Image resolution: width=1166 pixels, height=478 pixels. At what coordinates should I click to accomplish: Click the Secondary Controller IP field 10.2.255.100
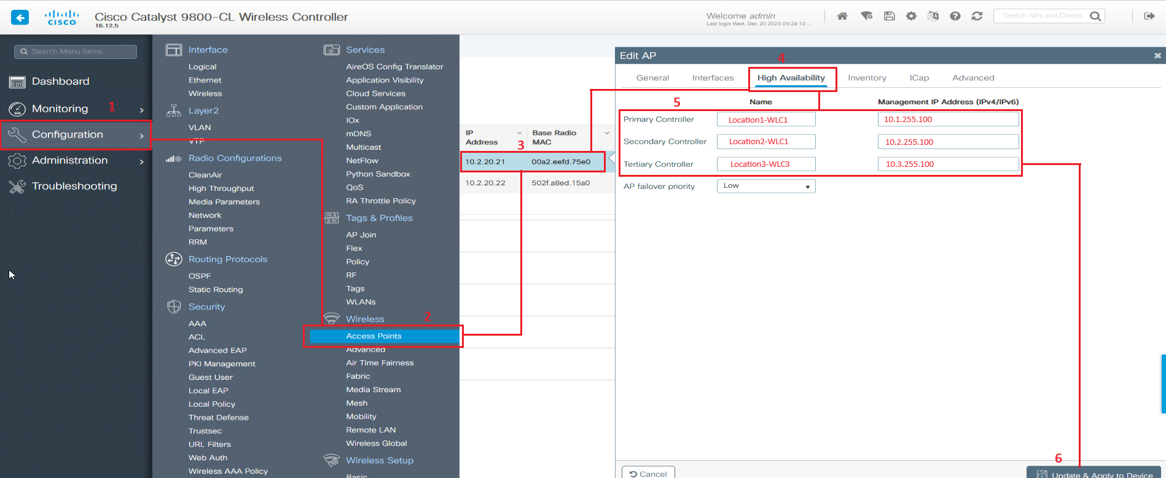(x=948, y=142)
